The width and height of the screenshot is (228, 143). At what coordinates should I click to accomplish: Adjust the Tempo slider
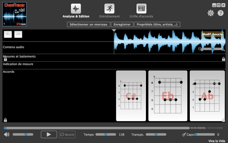point(106,134)
